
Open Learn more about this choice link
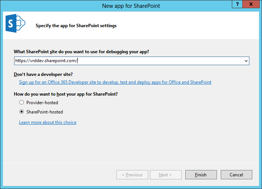[48, 122]
